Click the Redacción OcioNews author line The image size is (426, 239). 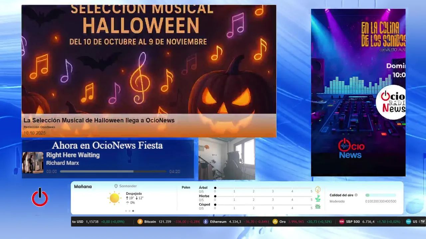coord(39,127)
